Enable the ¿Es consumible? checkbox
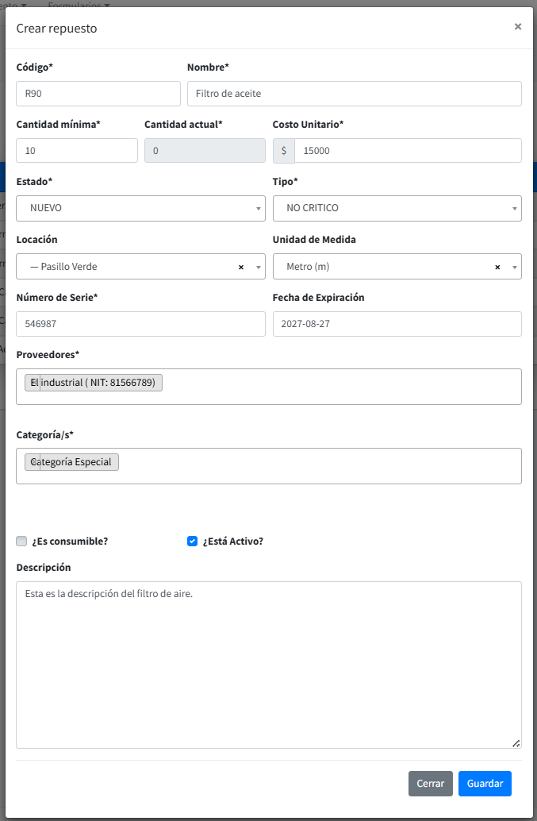 (x=21, y=542)
